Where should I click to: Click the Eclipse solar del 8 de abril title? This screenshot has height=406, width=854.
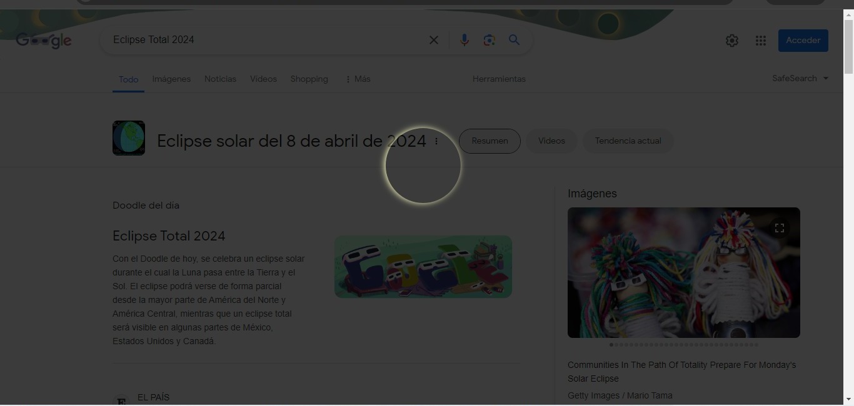click(291, 141)
